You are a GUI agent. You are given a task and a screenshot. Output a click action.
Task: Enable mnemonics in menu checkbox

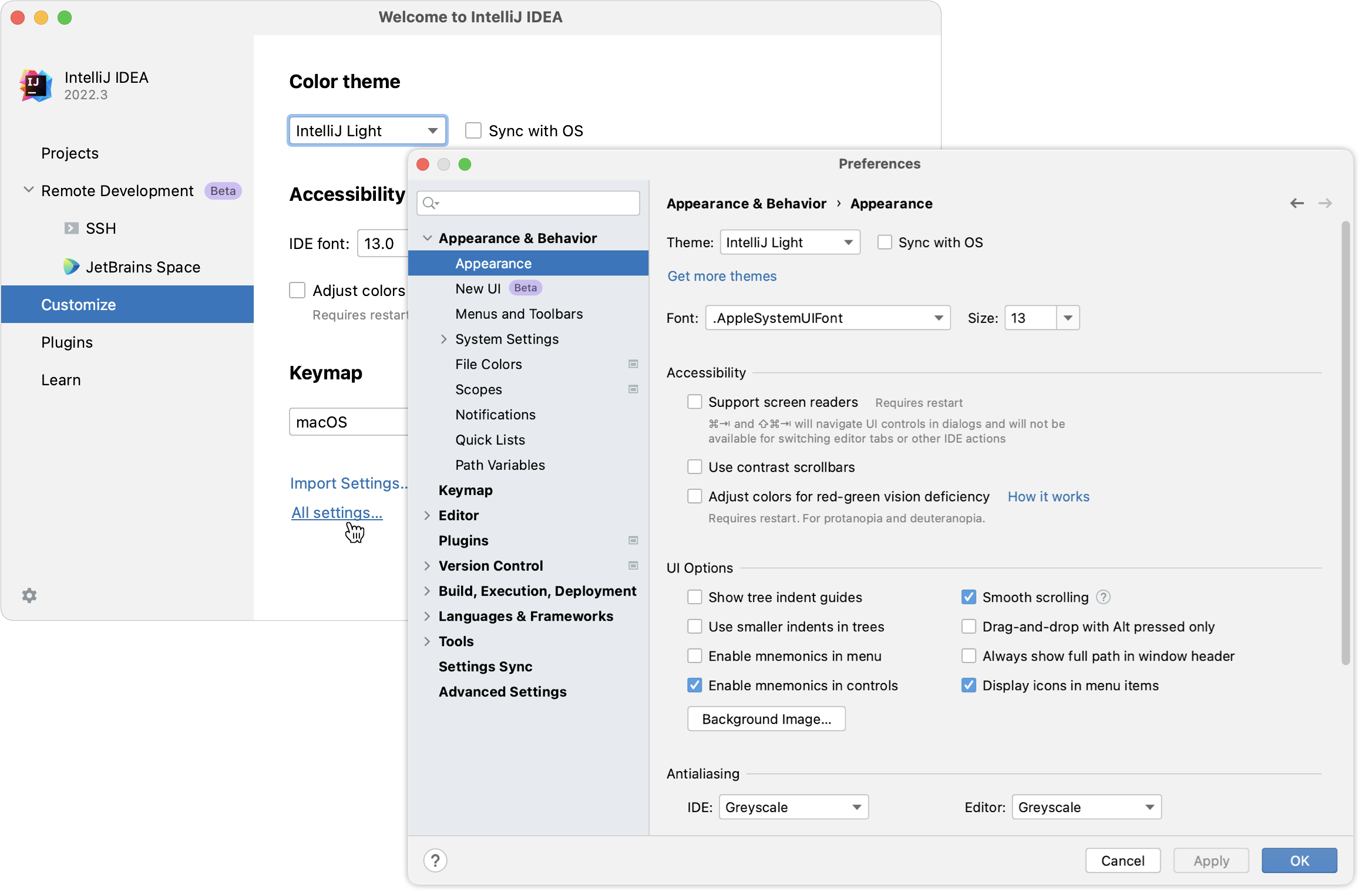point(695,656)
